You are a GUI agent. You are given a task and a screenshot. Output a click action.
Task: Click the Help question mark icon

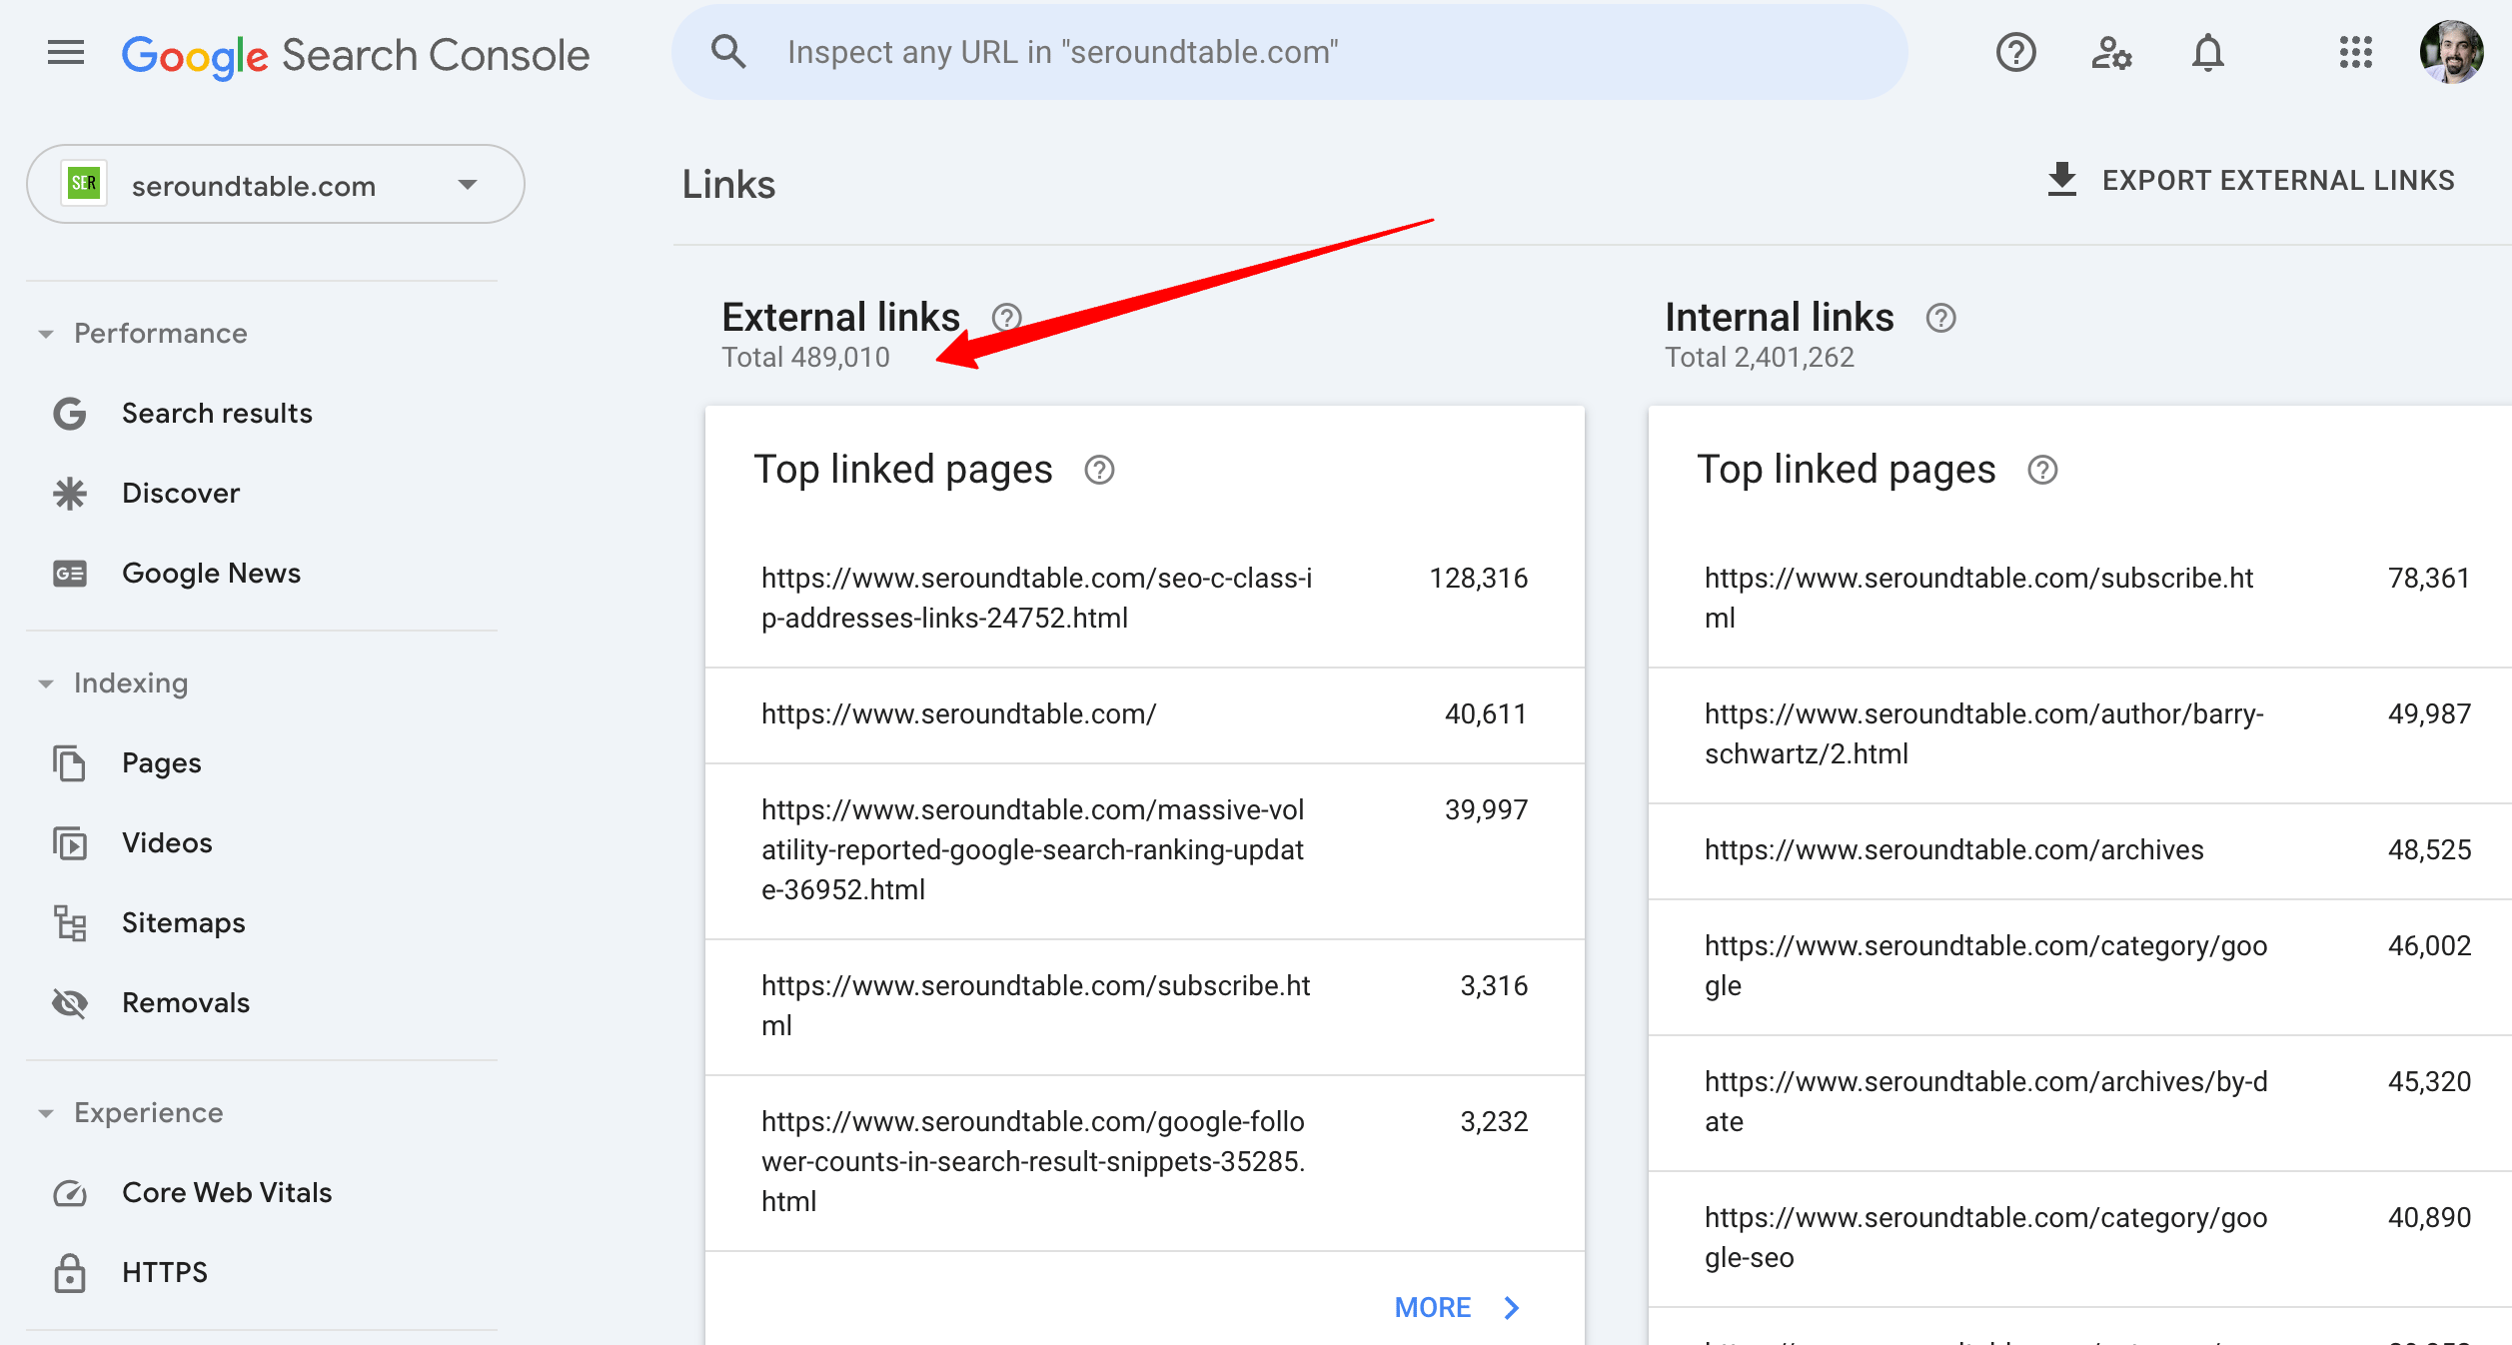coord(2015,52)
